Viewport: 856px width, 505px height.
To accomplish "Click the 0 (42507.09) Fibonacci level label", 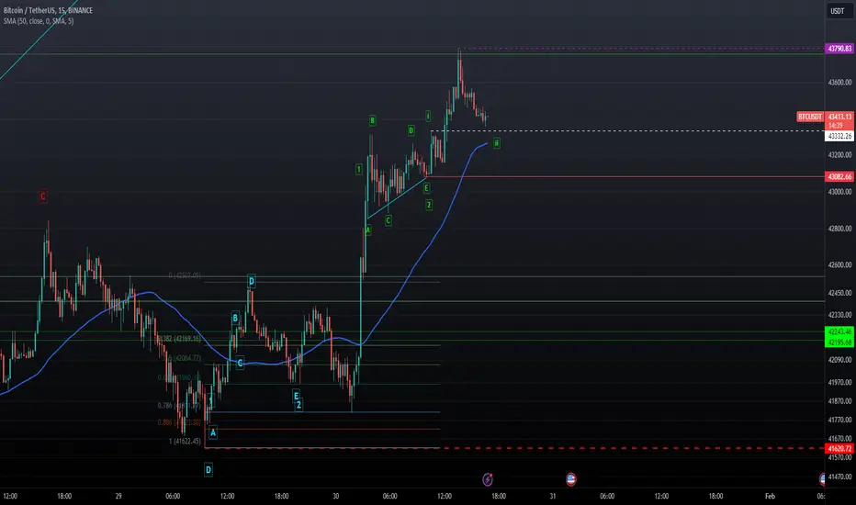I will click(185, 275).
